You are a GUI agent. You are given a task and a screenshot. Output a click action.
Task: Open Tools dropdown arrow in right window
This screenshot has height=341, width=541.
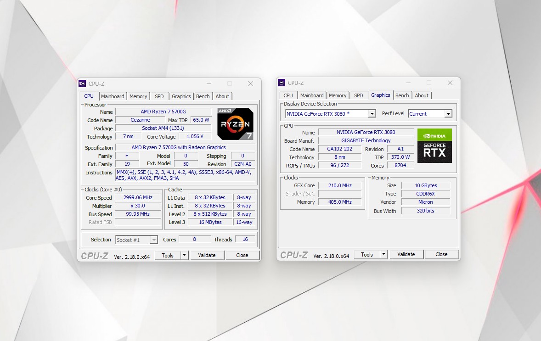pyautogui.click(x=383, y=254)
